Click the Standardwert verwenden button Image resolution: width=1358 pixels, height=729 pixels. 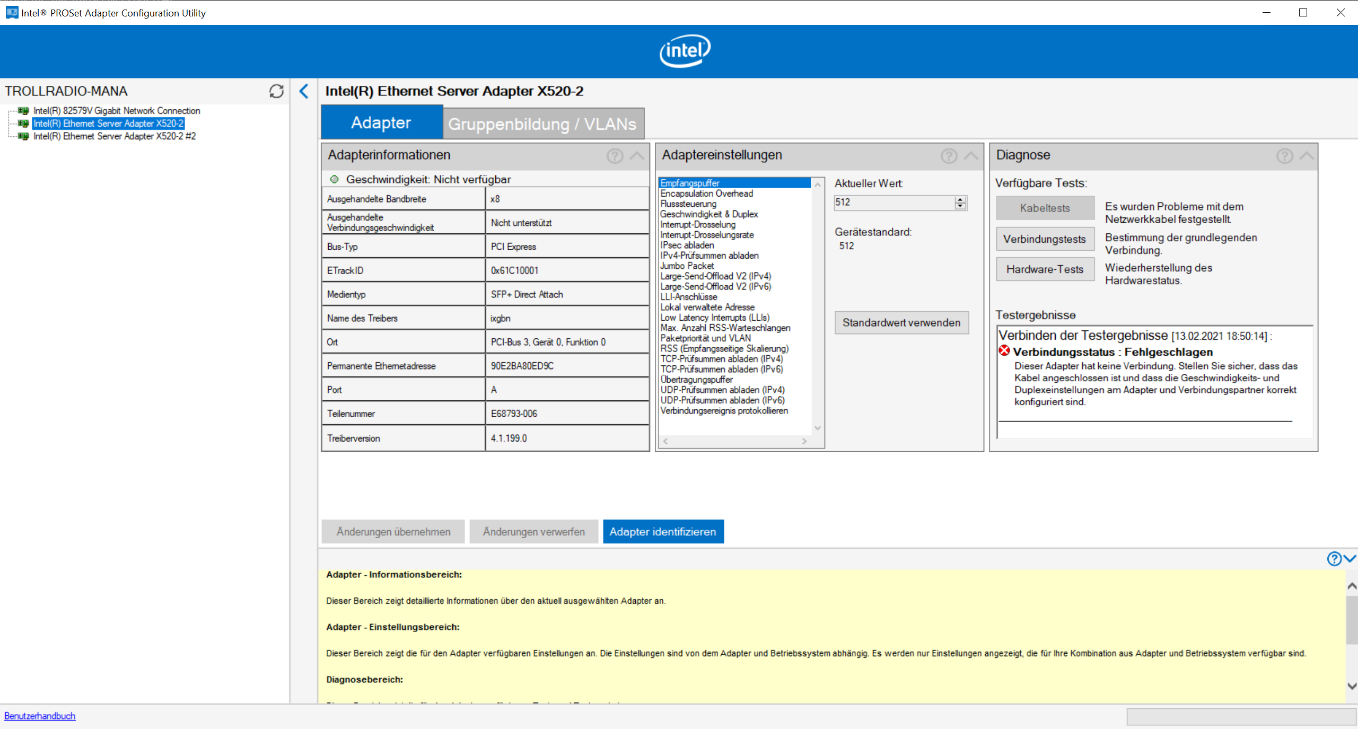tap(901, 322)
